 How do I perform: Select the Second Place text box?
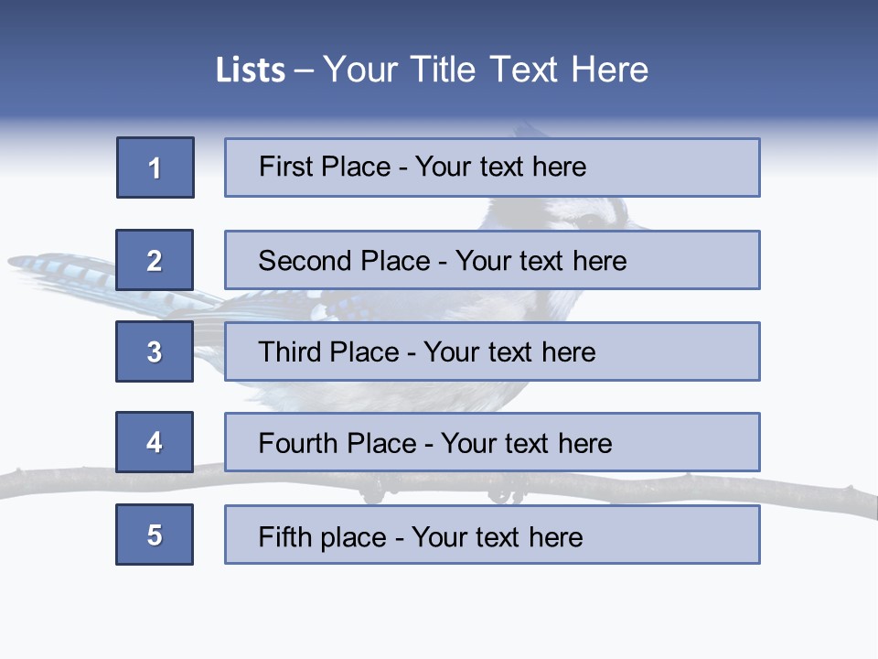492,260
